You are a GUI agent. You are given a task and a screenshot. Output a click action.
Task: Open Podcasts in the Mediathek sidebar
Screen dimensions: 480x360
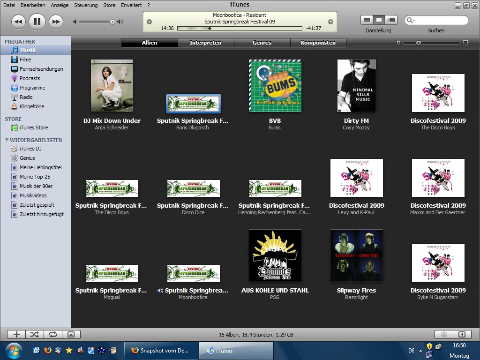[x=30, y=78]
